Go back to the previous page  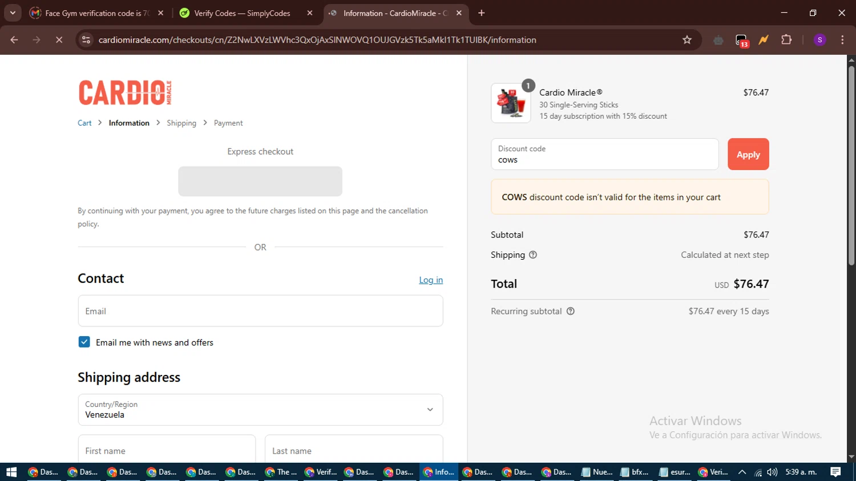coord(14,40)
